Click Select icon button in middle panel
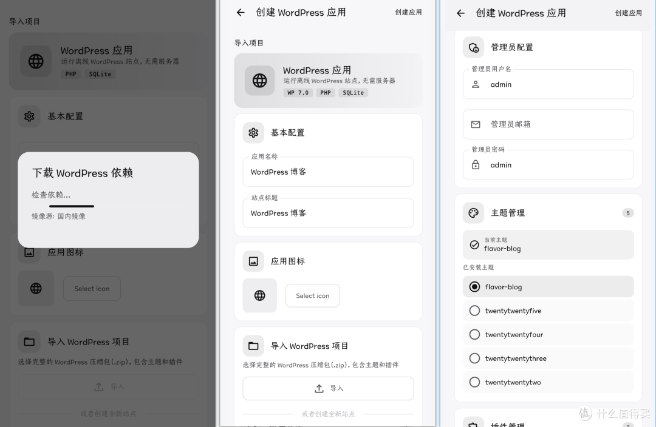656x427 pixels. tap(313, 296)
